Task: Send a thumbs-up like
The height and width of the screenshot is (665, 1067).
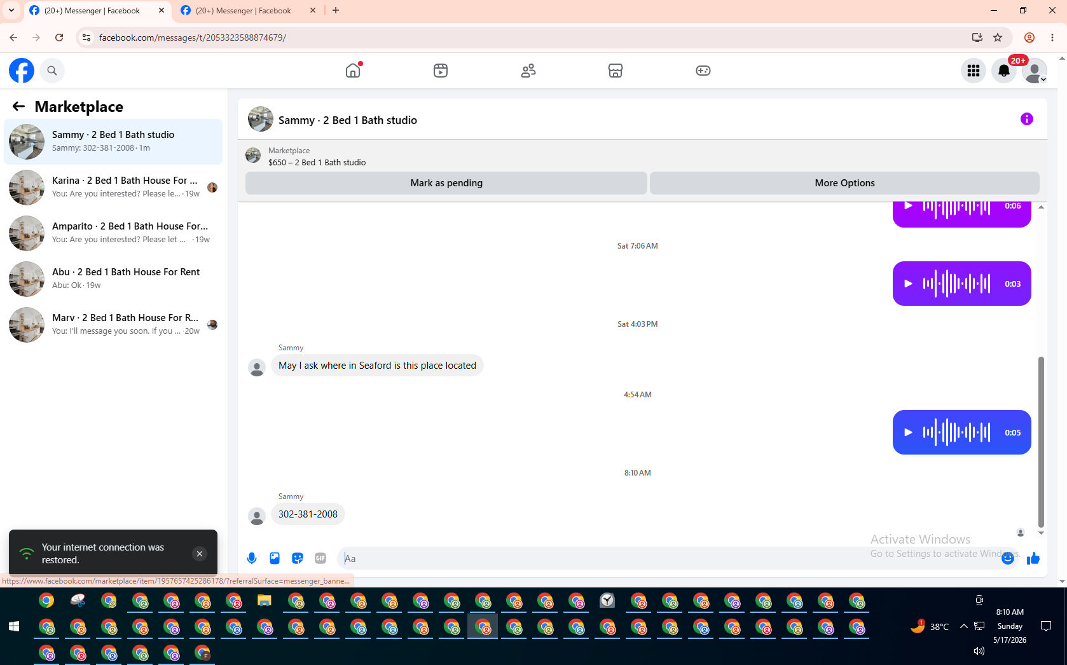Action: pos(1033,558)
